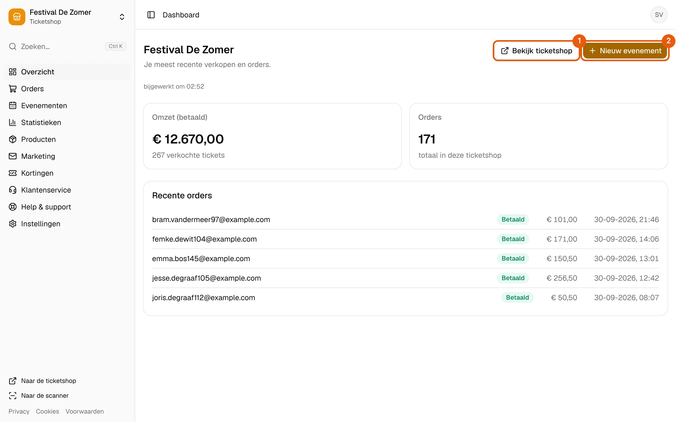Click the Instellingen gear icon
This screenshot has height=422, width=676.
tap(13, 224)
